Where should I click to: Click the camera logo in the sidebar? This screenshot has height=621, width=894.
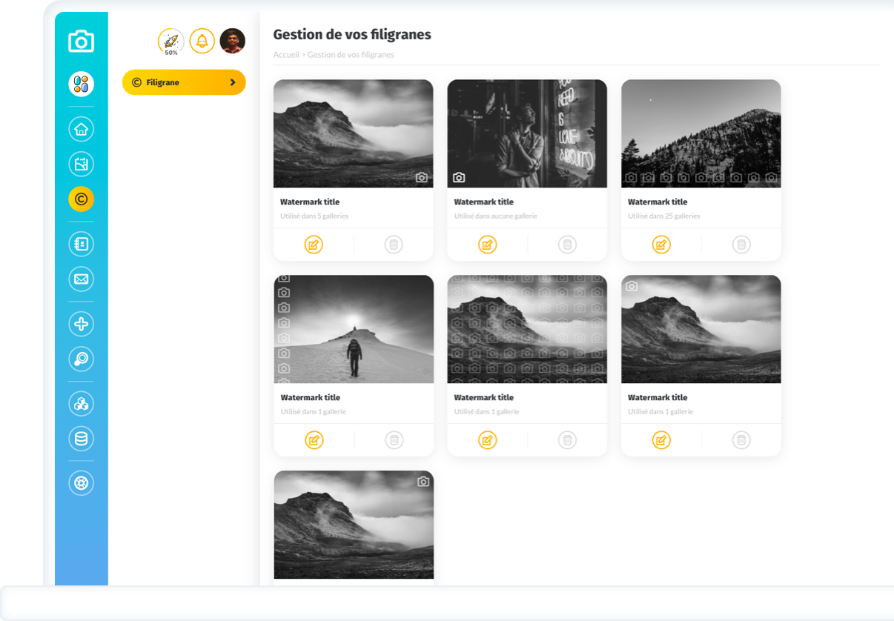81,41
